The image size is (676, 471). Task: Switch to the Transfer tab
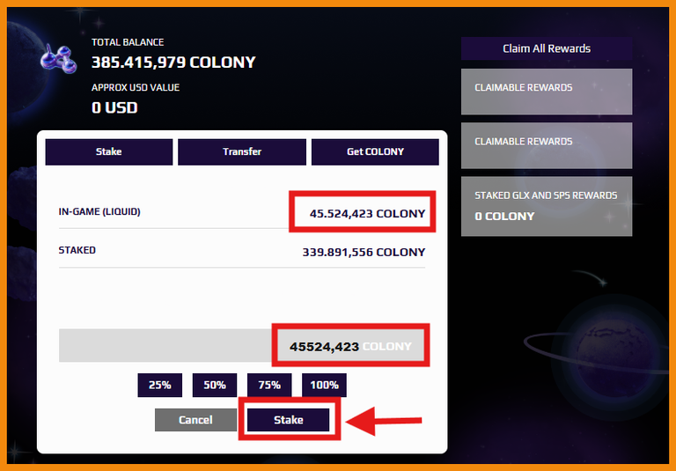(x=242, y=151)
